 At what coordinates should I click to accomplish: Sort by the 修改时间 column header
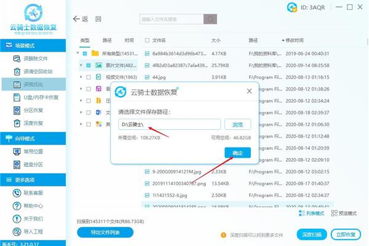294,41
